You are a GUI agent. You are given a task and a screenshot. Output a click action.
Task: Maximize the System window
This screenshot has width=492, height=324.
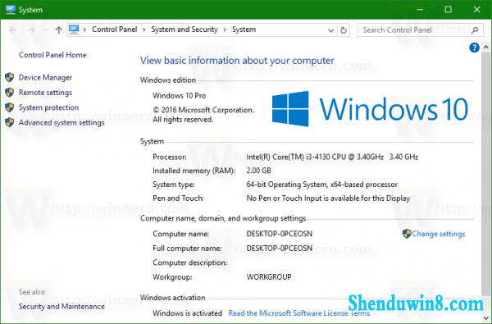coord(448,10)
